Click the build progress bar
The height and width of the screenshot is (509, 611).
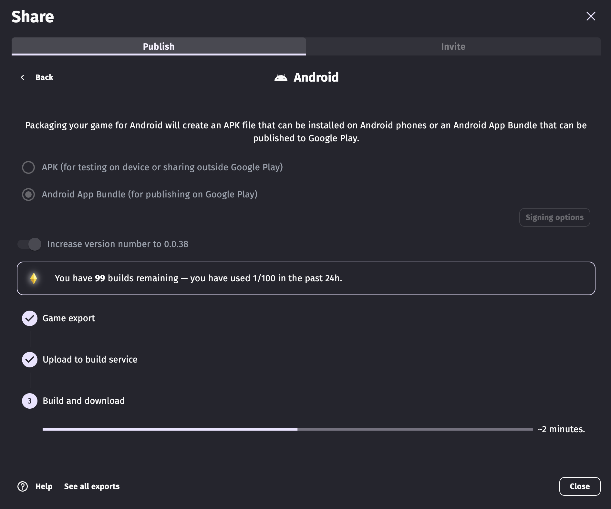click(287, 429)
